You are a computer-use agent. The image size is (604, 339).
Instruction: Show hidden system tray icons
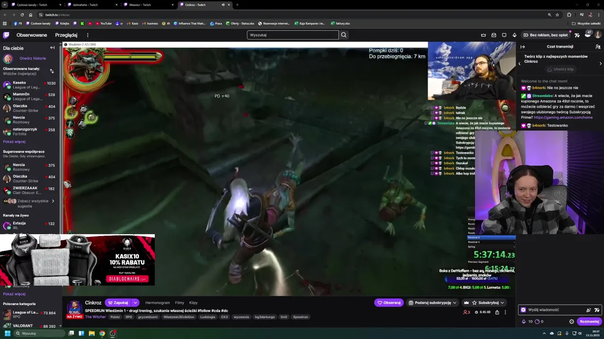[545, 333]
